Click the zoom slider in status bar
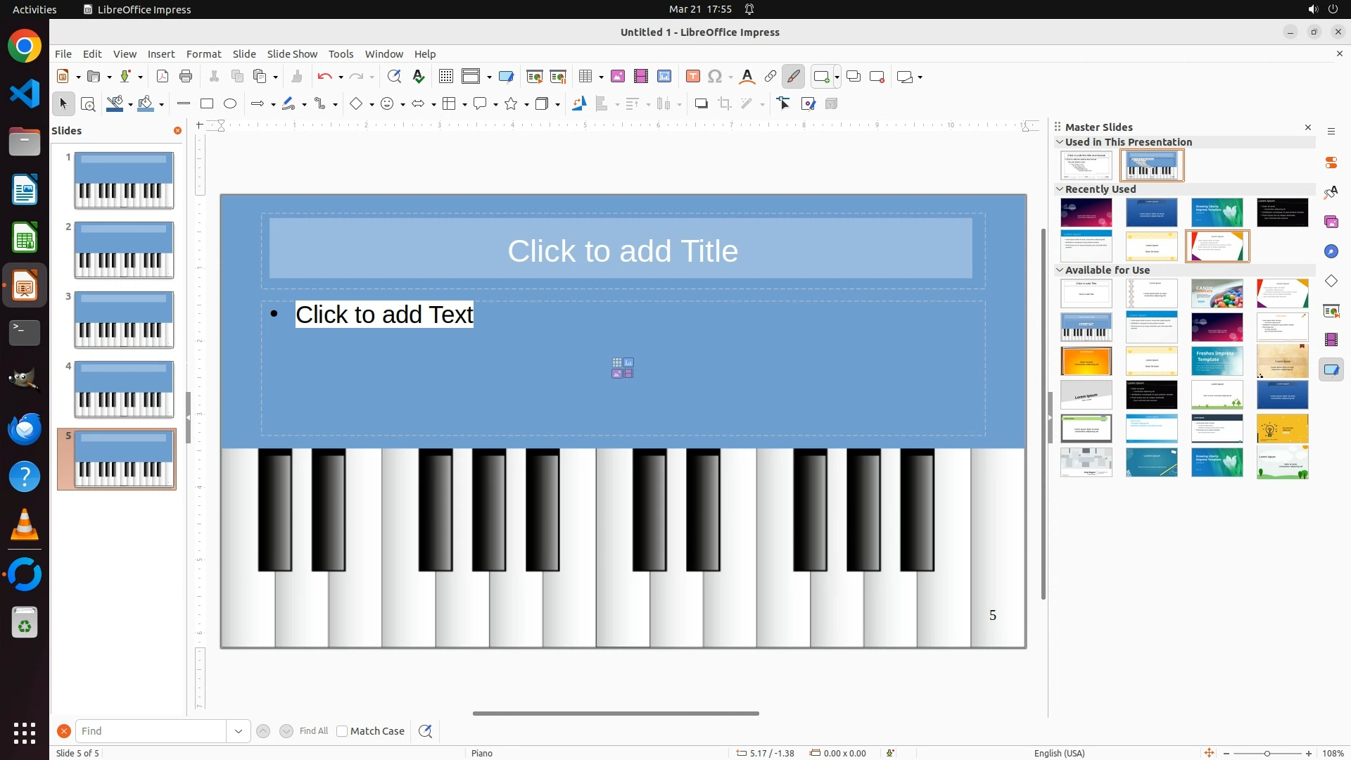This screenshot has width=1351, height=760. tap(1267, 753)
